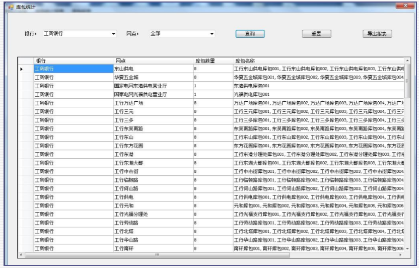Click the 库包名称 cell starting 东方花园库包001
The width and height of the screenshot is (419, 268).
tap(318, 146)
